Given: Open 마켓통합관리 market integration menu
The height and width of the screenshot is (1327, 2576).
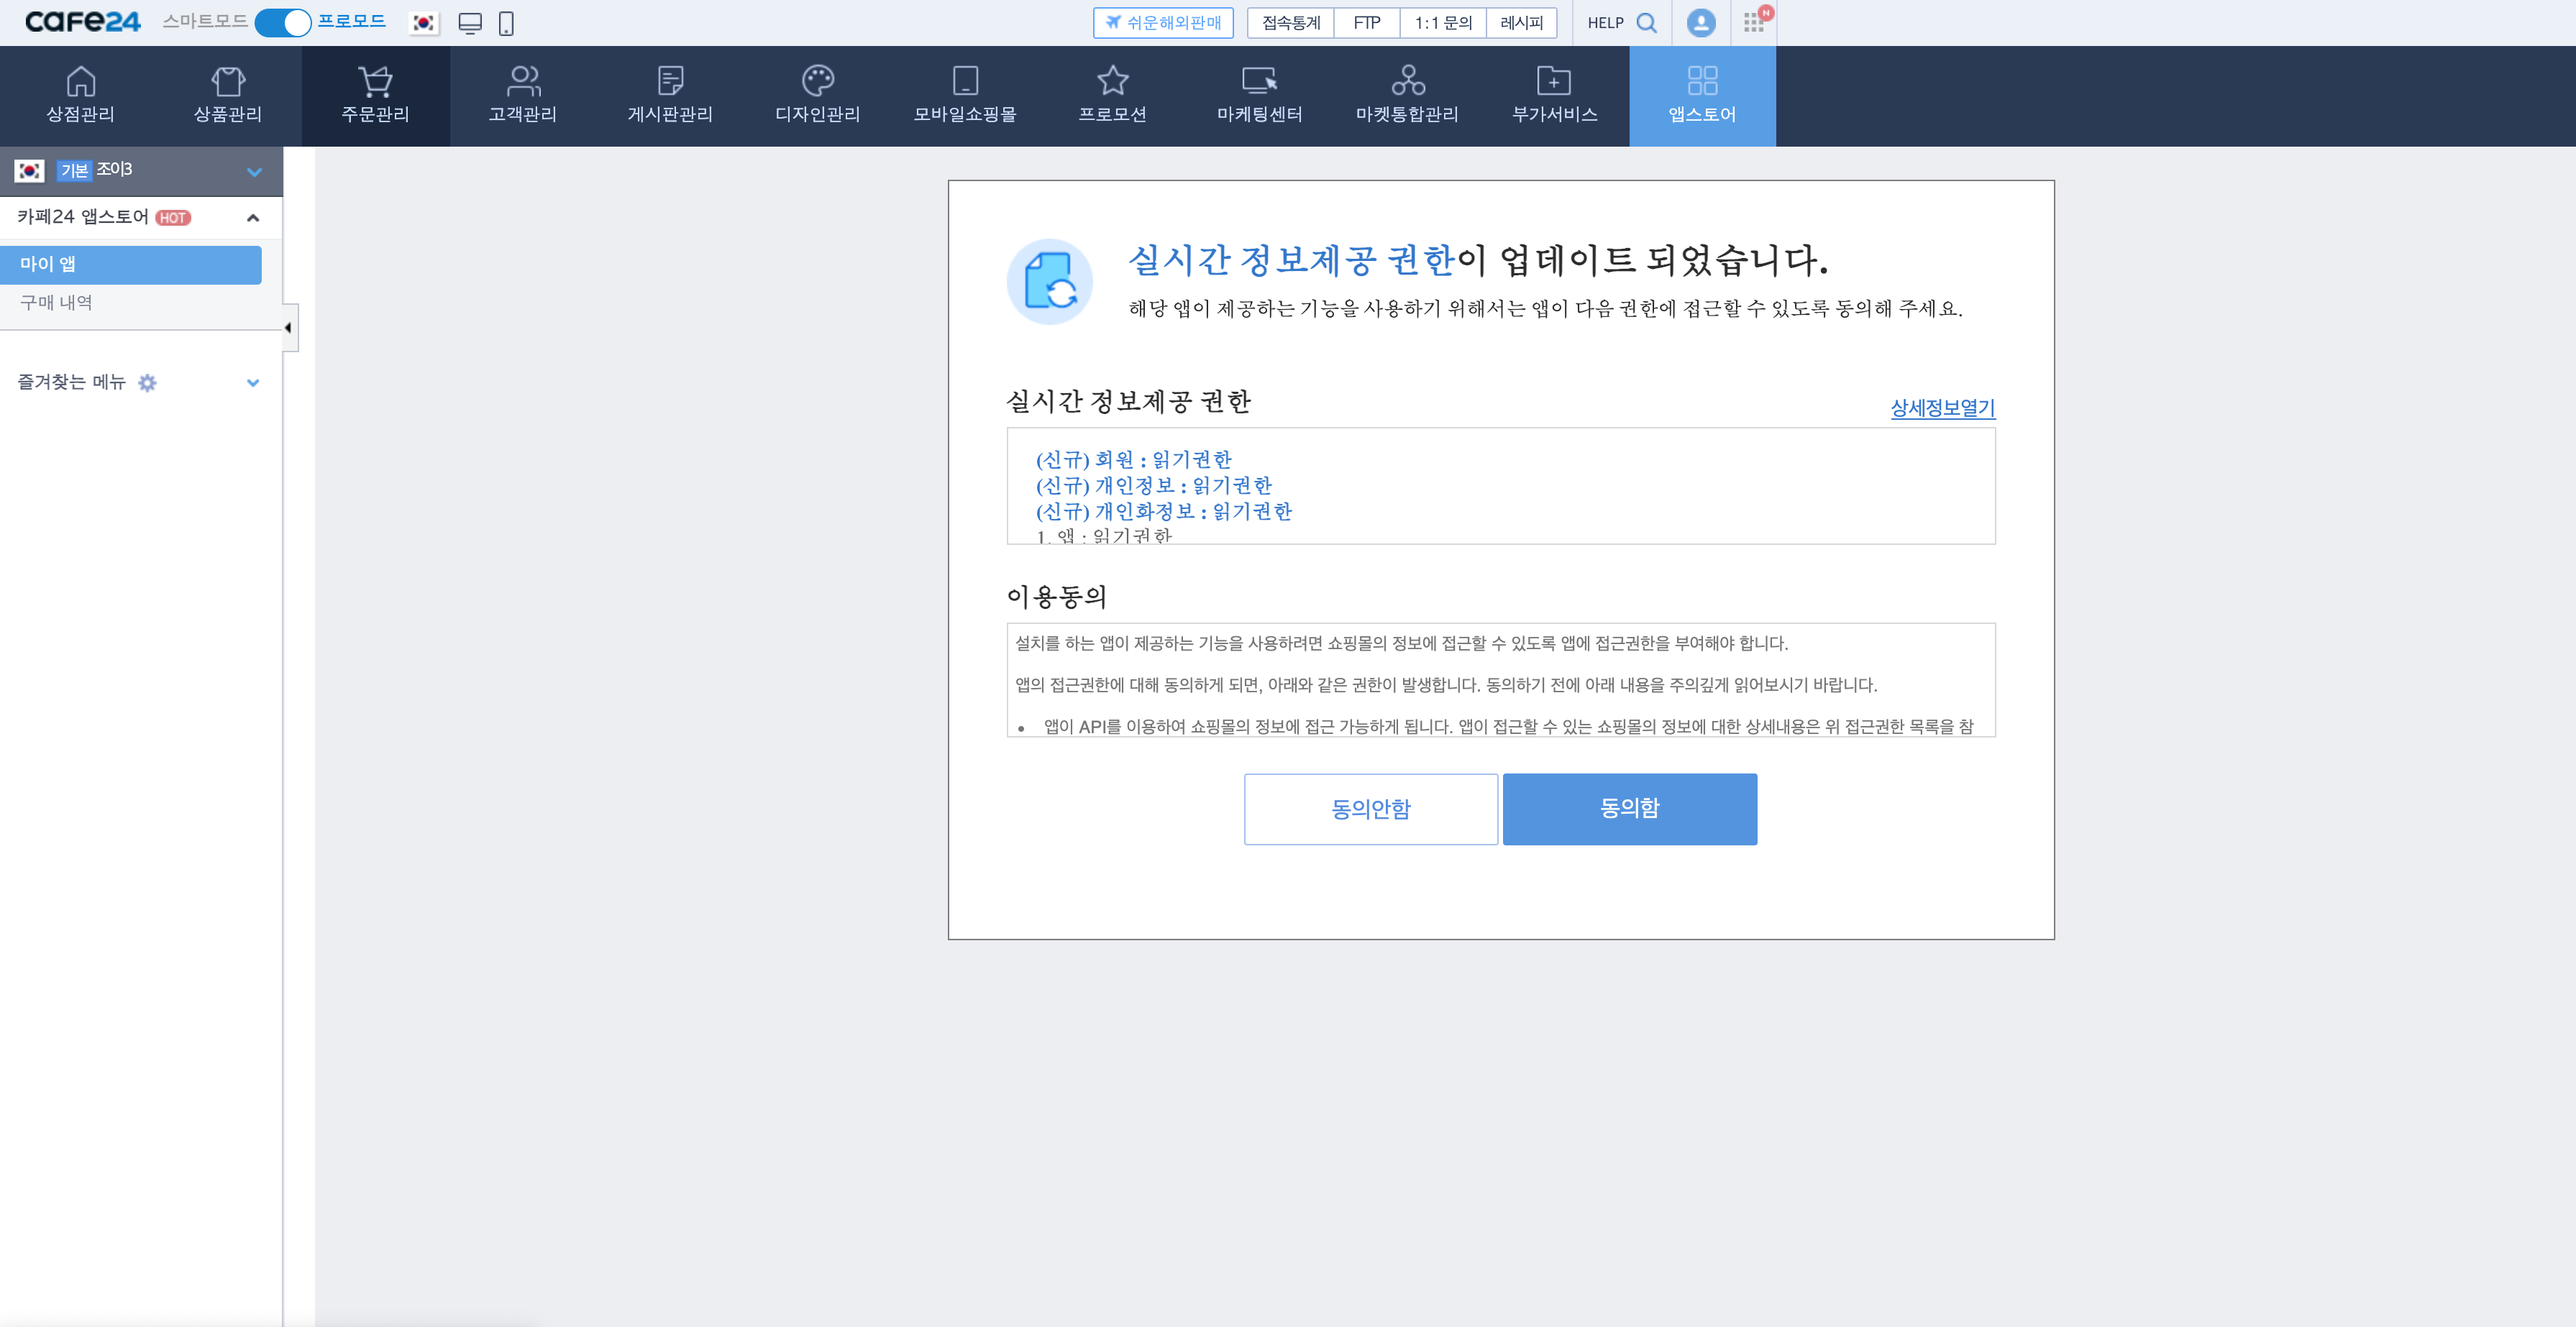Looking at the screenshot, I should 1407,96.
